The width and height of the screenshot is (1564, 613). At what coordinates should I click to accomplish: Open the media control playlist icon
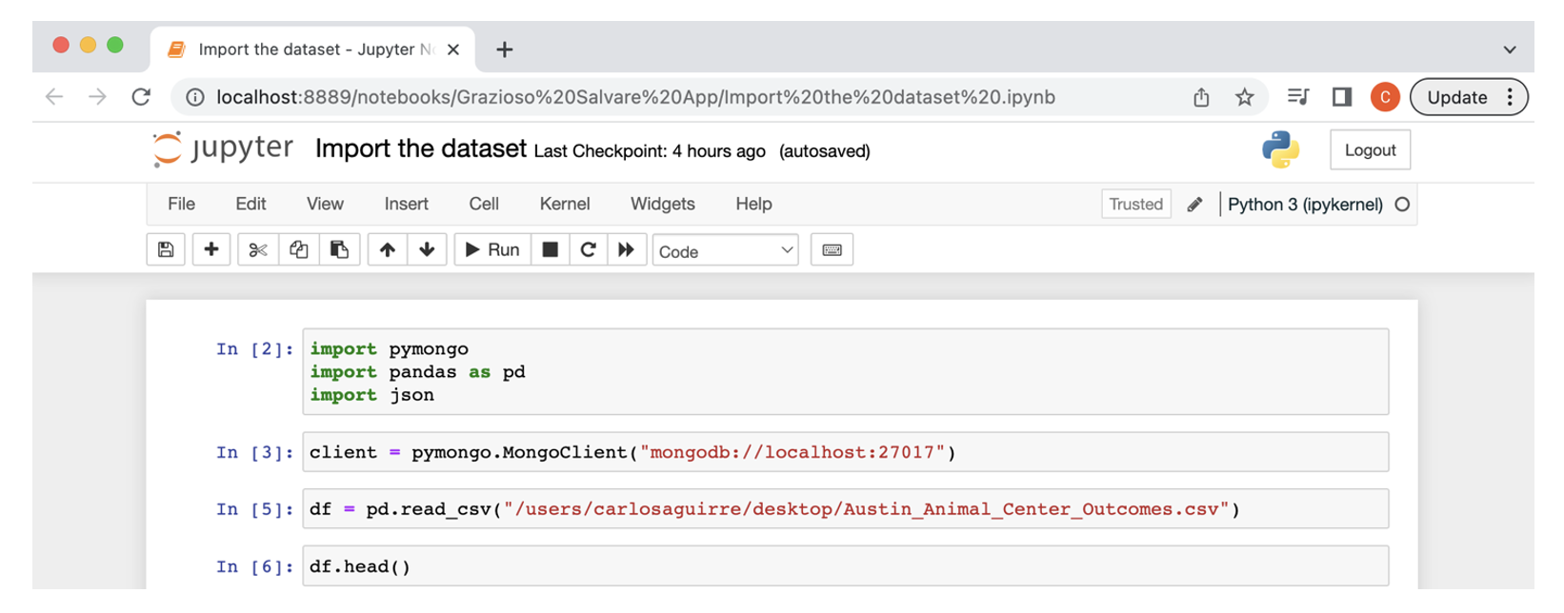[x=1297, y=96]
